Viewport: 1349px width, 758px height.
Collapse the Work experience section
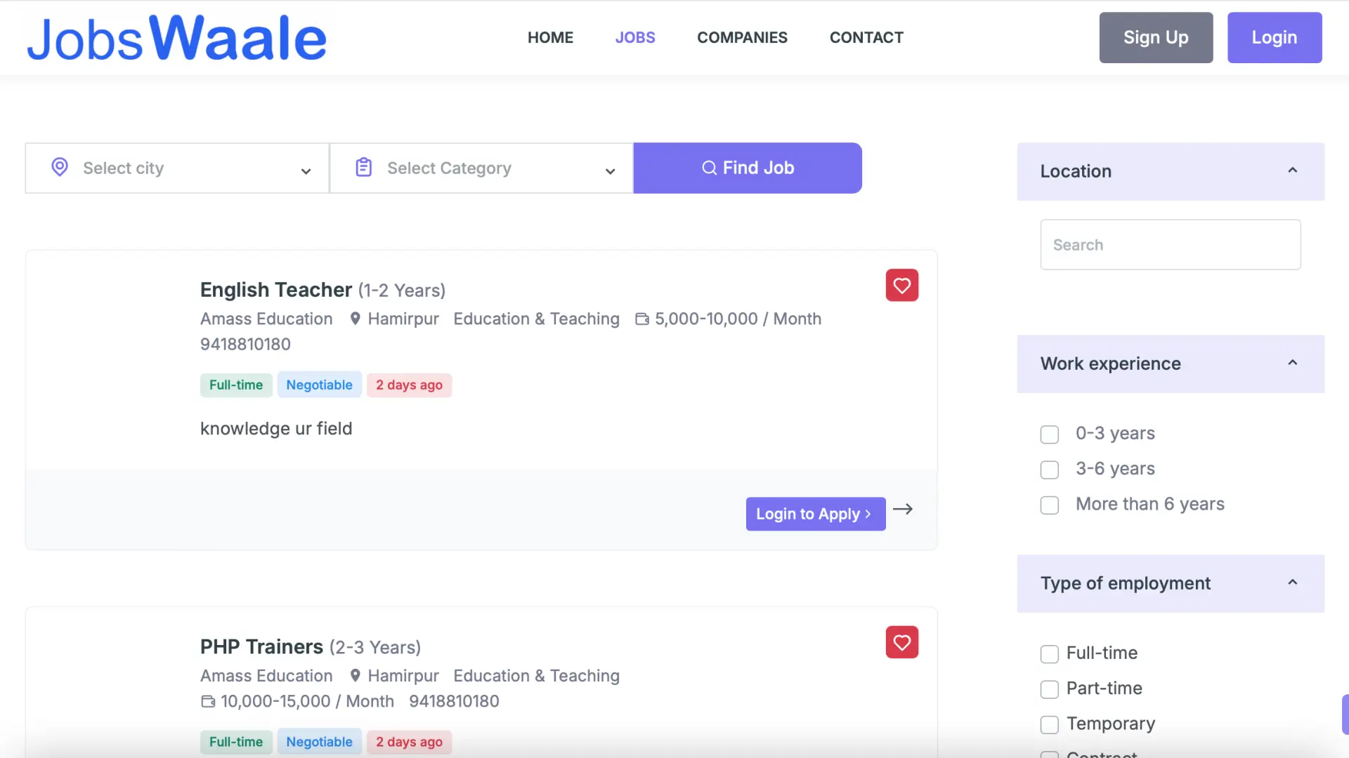click(x=1293, y=363)
